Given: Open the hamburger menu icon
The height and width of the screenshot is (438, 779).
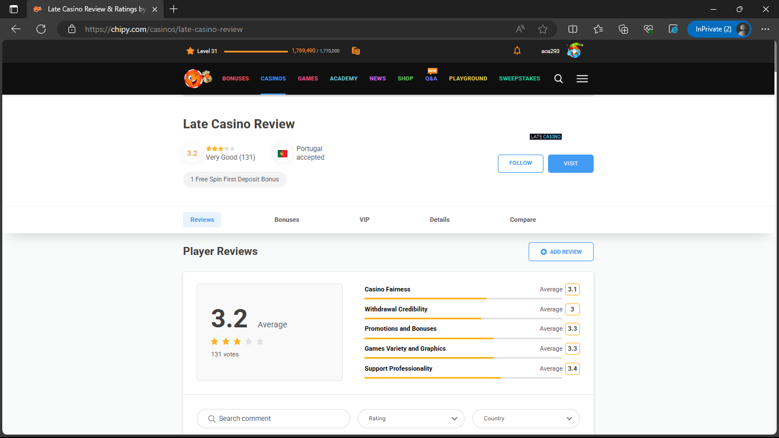Looking at the screenshot, I should [x=582, y=79].
